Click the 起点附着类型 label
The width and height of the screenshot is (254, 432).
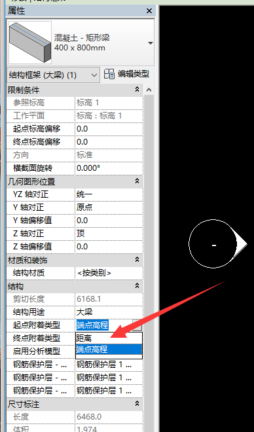coord(37,325)
